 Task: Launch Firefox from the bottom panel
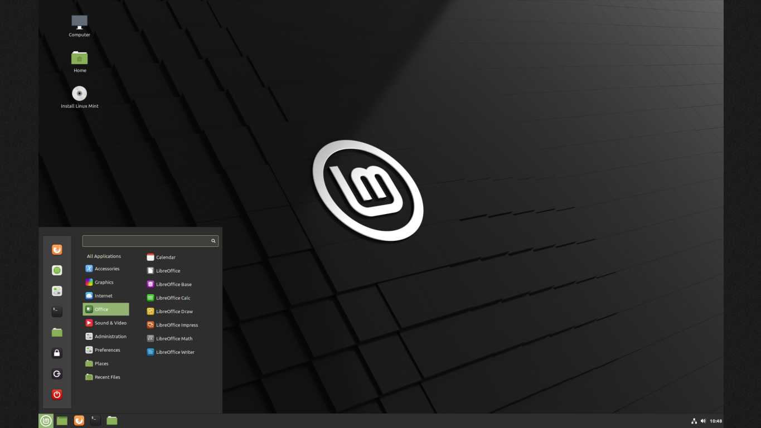click(x=79, y=421)
